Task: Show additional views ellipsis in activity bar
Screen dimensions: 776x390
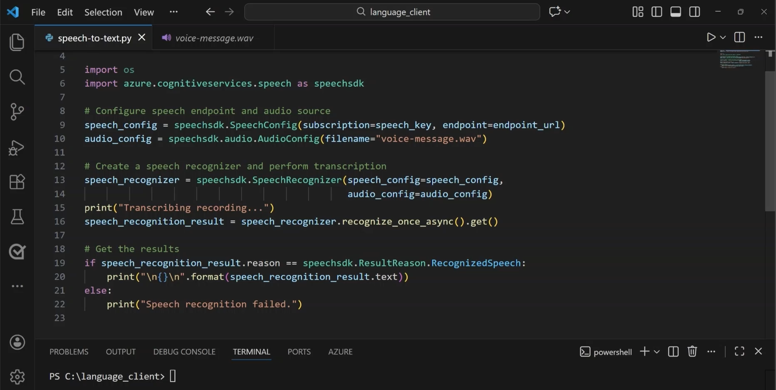Action: (17, 286)
